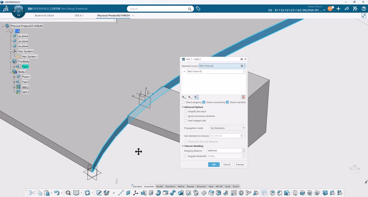This screenshot has height=197, width=368.
Task: Select the scissors Cut tool
Action: point(32,193)
